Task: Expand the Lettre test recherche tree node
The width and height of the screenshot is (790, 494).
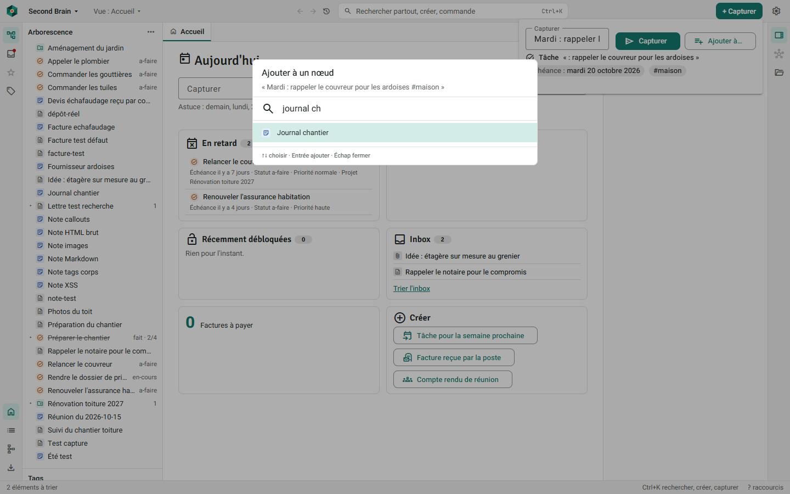Action: (x=31, y=206)
